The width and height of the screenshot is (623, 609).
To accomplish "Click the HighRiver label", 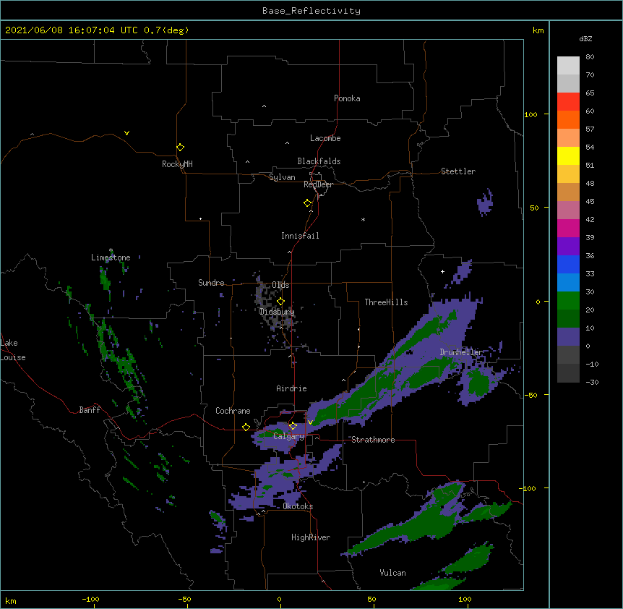I will coord(311,537).
